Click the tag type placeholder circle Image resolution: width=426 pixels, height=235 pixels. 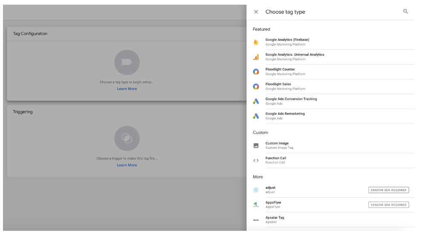pyautogui.click(x=127, y=62)
